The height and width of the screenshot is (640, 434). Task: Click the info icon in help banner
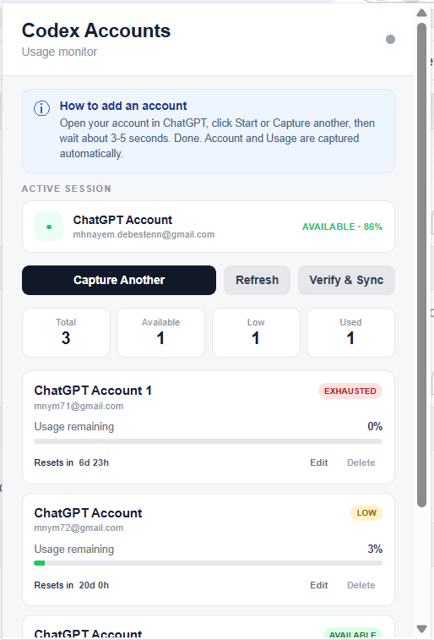(41, 108)
